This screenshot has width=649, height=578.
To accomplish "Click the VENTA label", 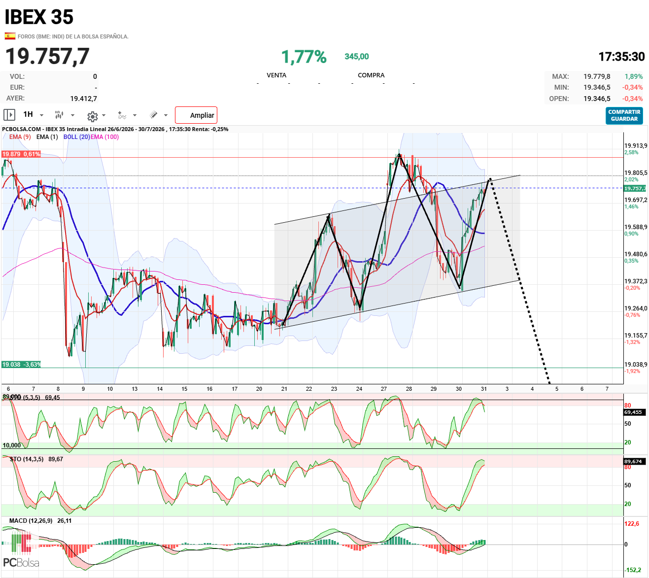I will click(x=276, y=75).
